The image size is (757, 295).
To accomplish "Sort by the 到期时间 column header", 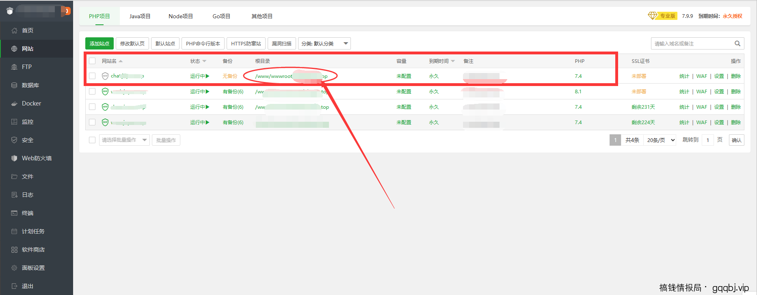I will (x=442, y=61).
